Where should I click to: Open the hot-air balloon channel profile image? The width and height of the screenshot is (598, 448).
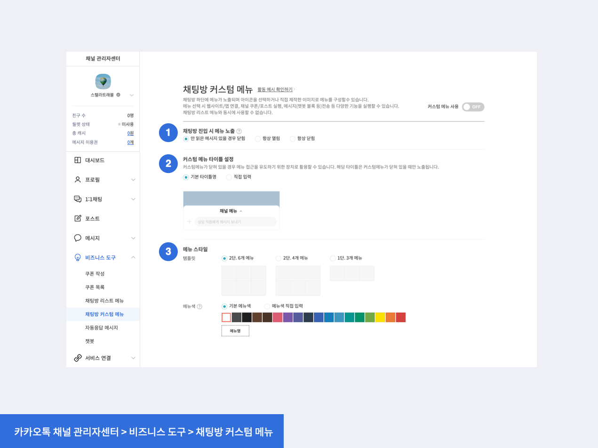pyautogui.click(x=103, y=81)
